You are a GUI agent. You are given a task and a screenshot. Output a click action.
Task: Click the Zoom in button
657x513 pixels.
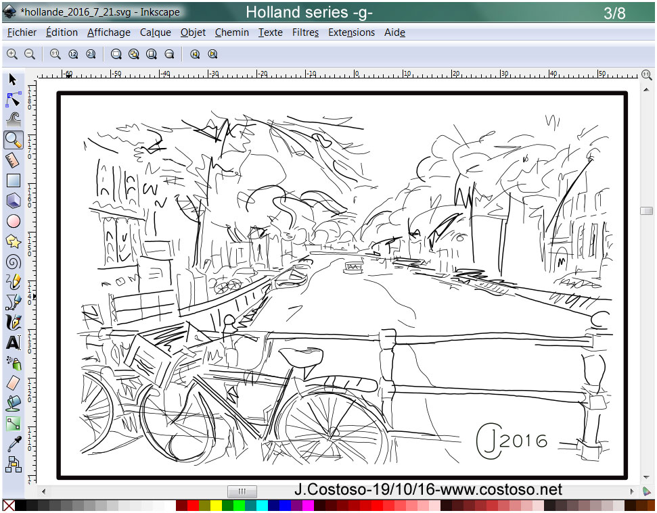tap(12, 54)
